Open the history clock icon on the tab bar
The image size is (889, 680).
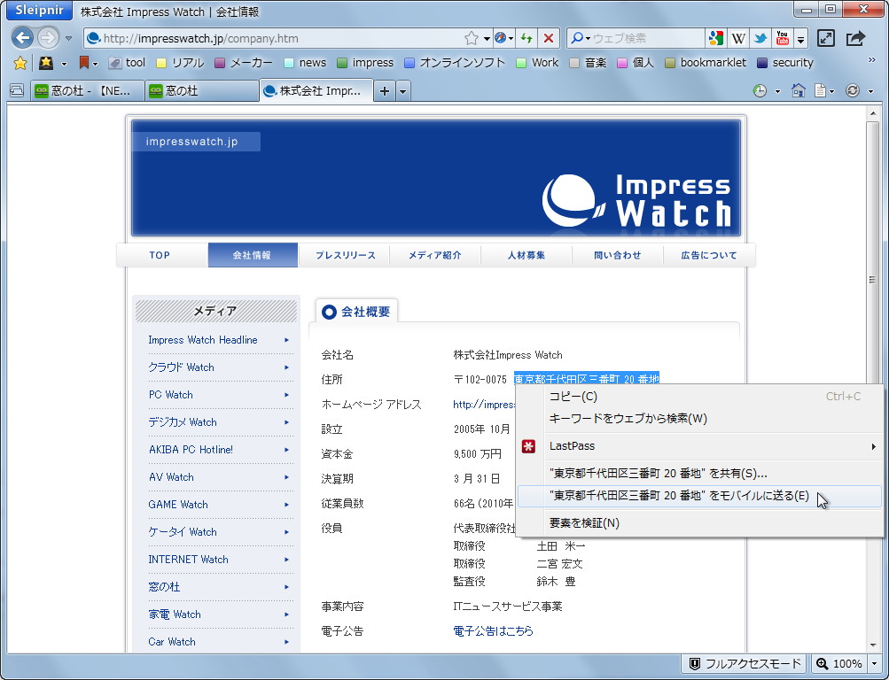(760, 90)
